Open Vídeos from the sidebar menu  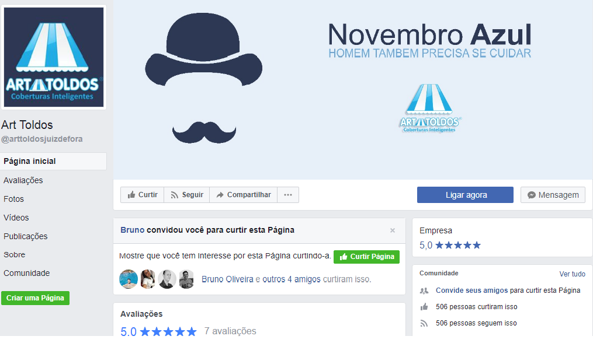tap(16, 218)
